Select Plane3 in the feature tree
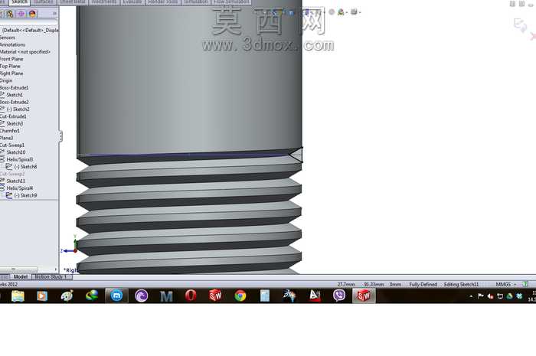 tap(6, 138)
